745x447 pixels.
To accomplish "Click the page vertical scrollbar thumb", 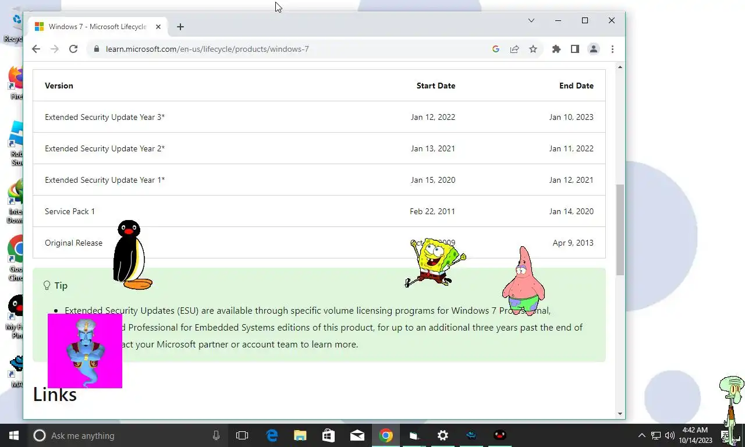I will click(620, 230).
